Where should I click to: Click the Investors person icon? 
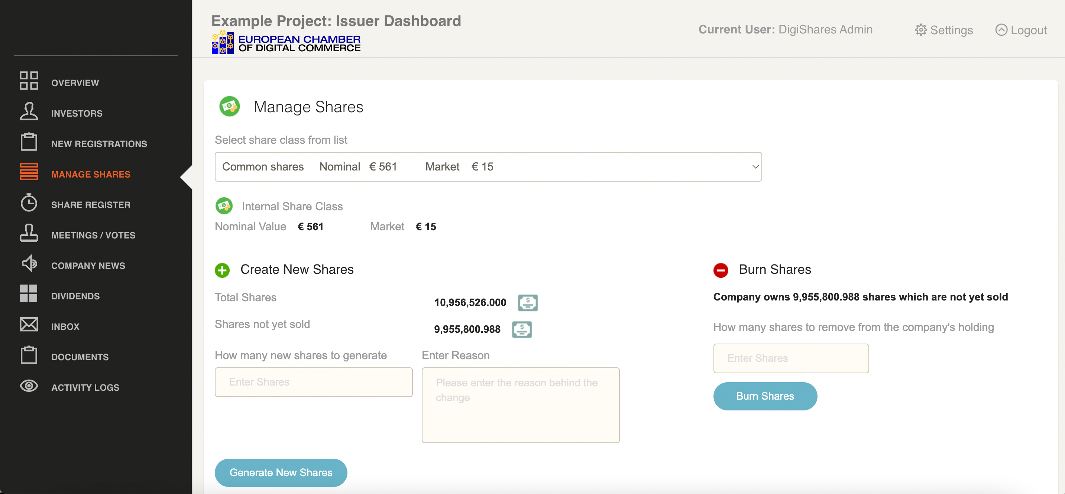point(29,111)
